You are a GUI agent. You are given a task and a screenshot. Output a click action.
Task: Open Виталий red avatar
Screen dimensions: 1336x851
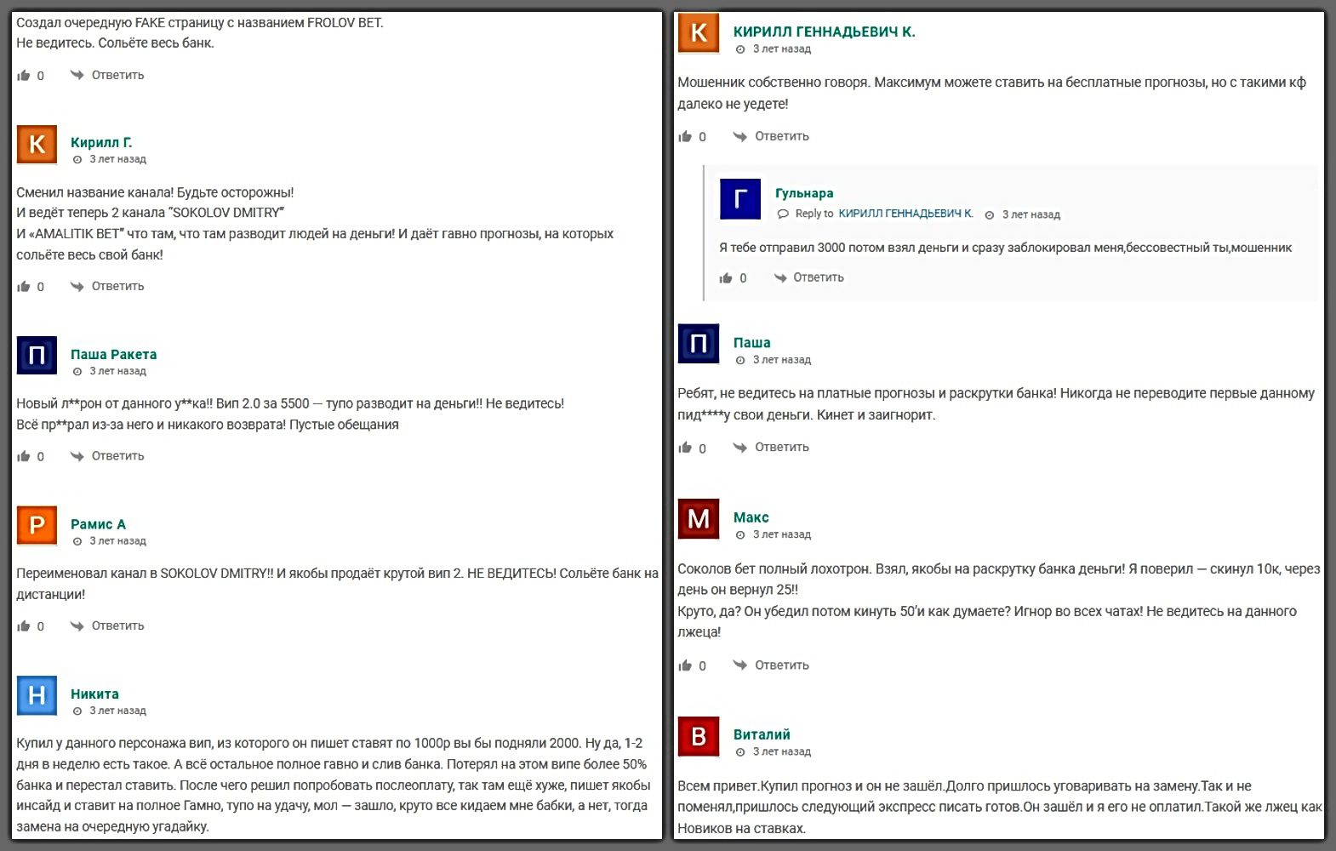(699, 736)
